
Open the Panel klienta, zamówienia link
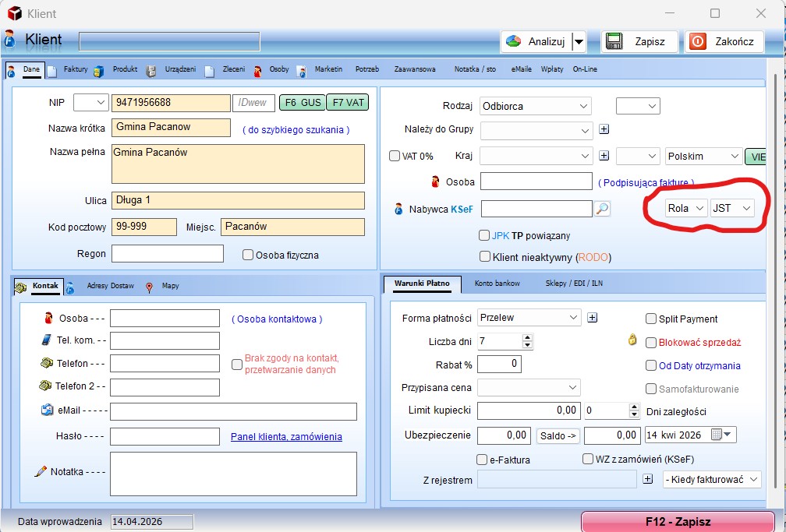(286, 437)
